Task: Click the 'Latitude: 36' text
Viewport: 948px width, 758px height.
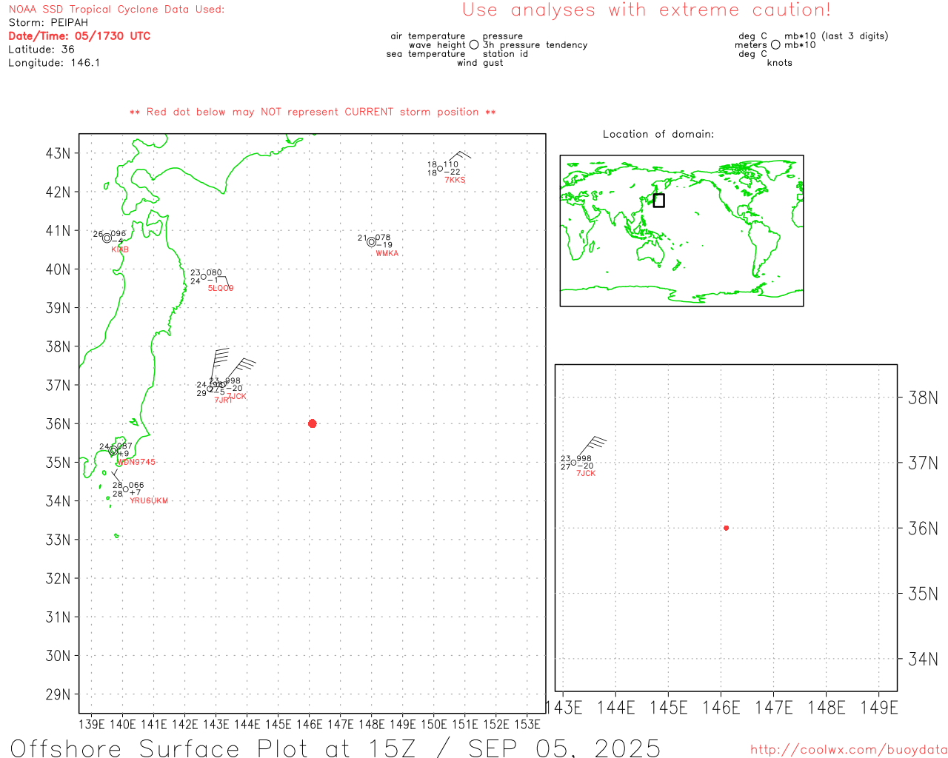Action: pyautogui.click(x=41, y=50)
